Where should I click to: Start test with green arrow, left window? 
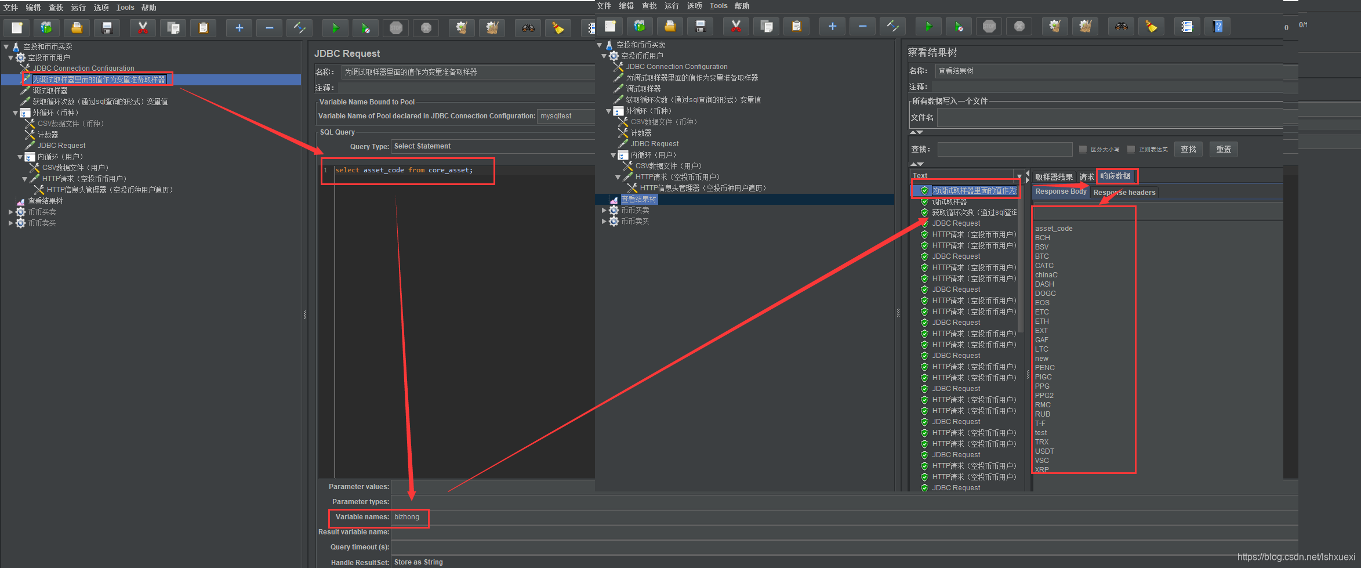(x=335, y=28)
